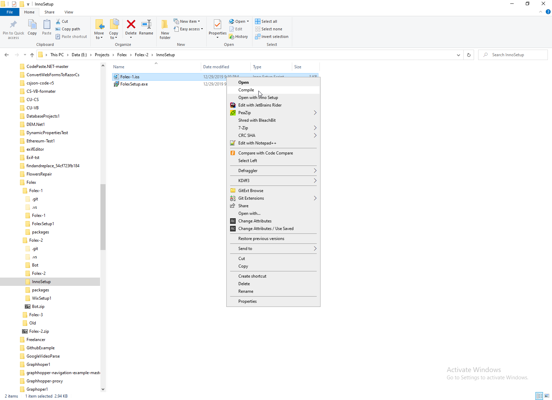Click the ribbon Edit button
This screenshot has width=552, height=400.
pos(236,29)
